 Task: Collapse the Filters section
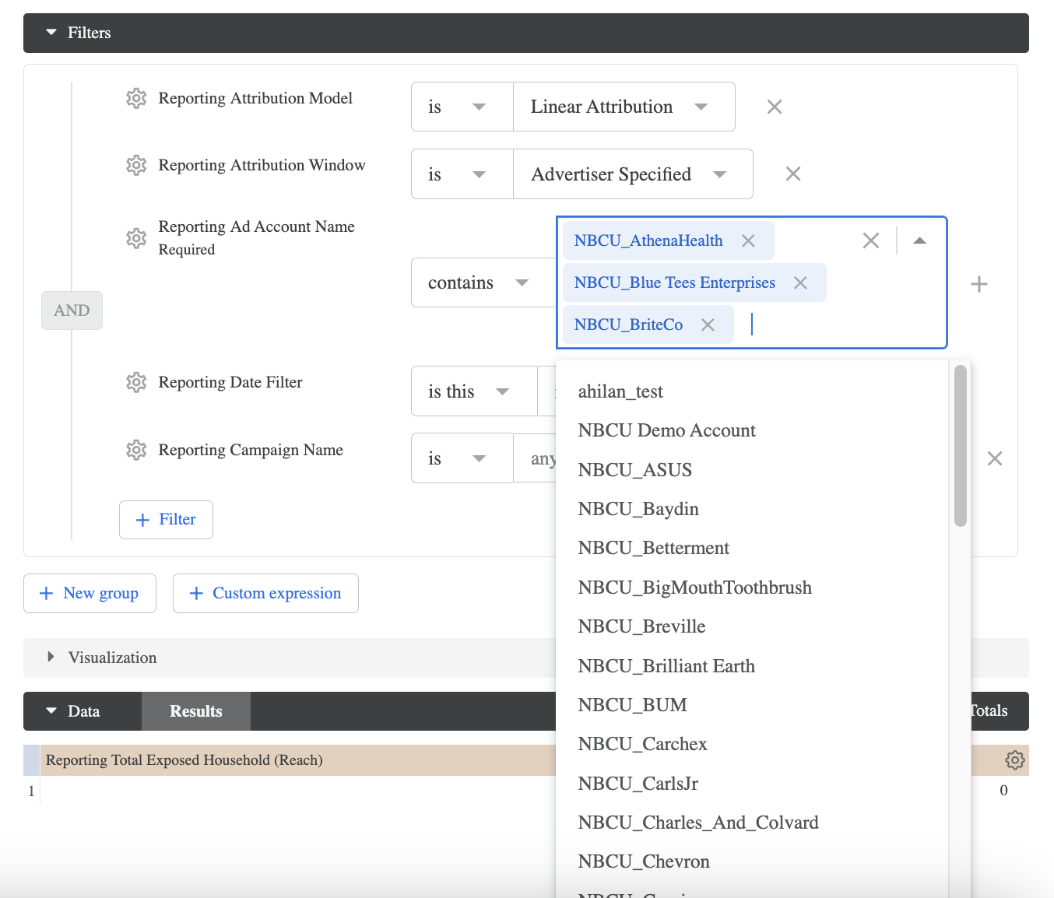pyautogui.click(x=51, y=33)
